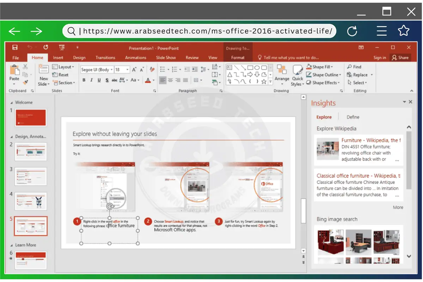Open the Drawing Tools Format tab
This screenshot has height=282, width=423.
point(238,57)
